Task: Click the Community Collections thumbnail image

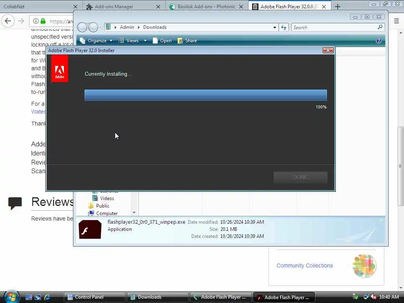Action: tap(364, 266)
